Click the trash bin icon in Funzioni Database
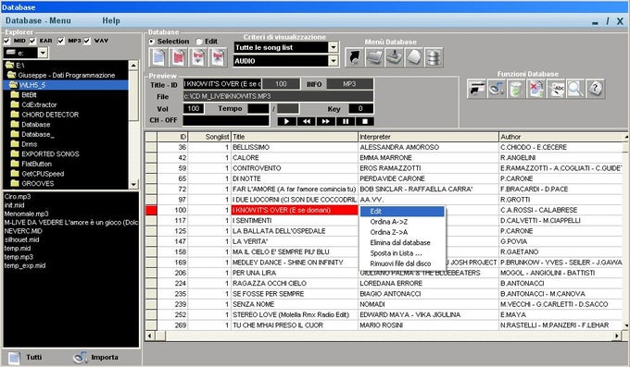This screenshot has width=630, height=367. pyautogui.click(x=516, y=89)
